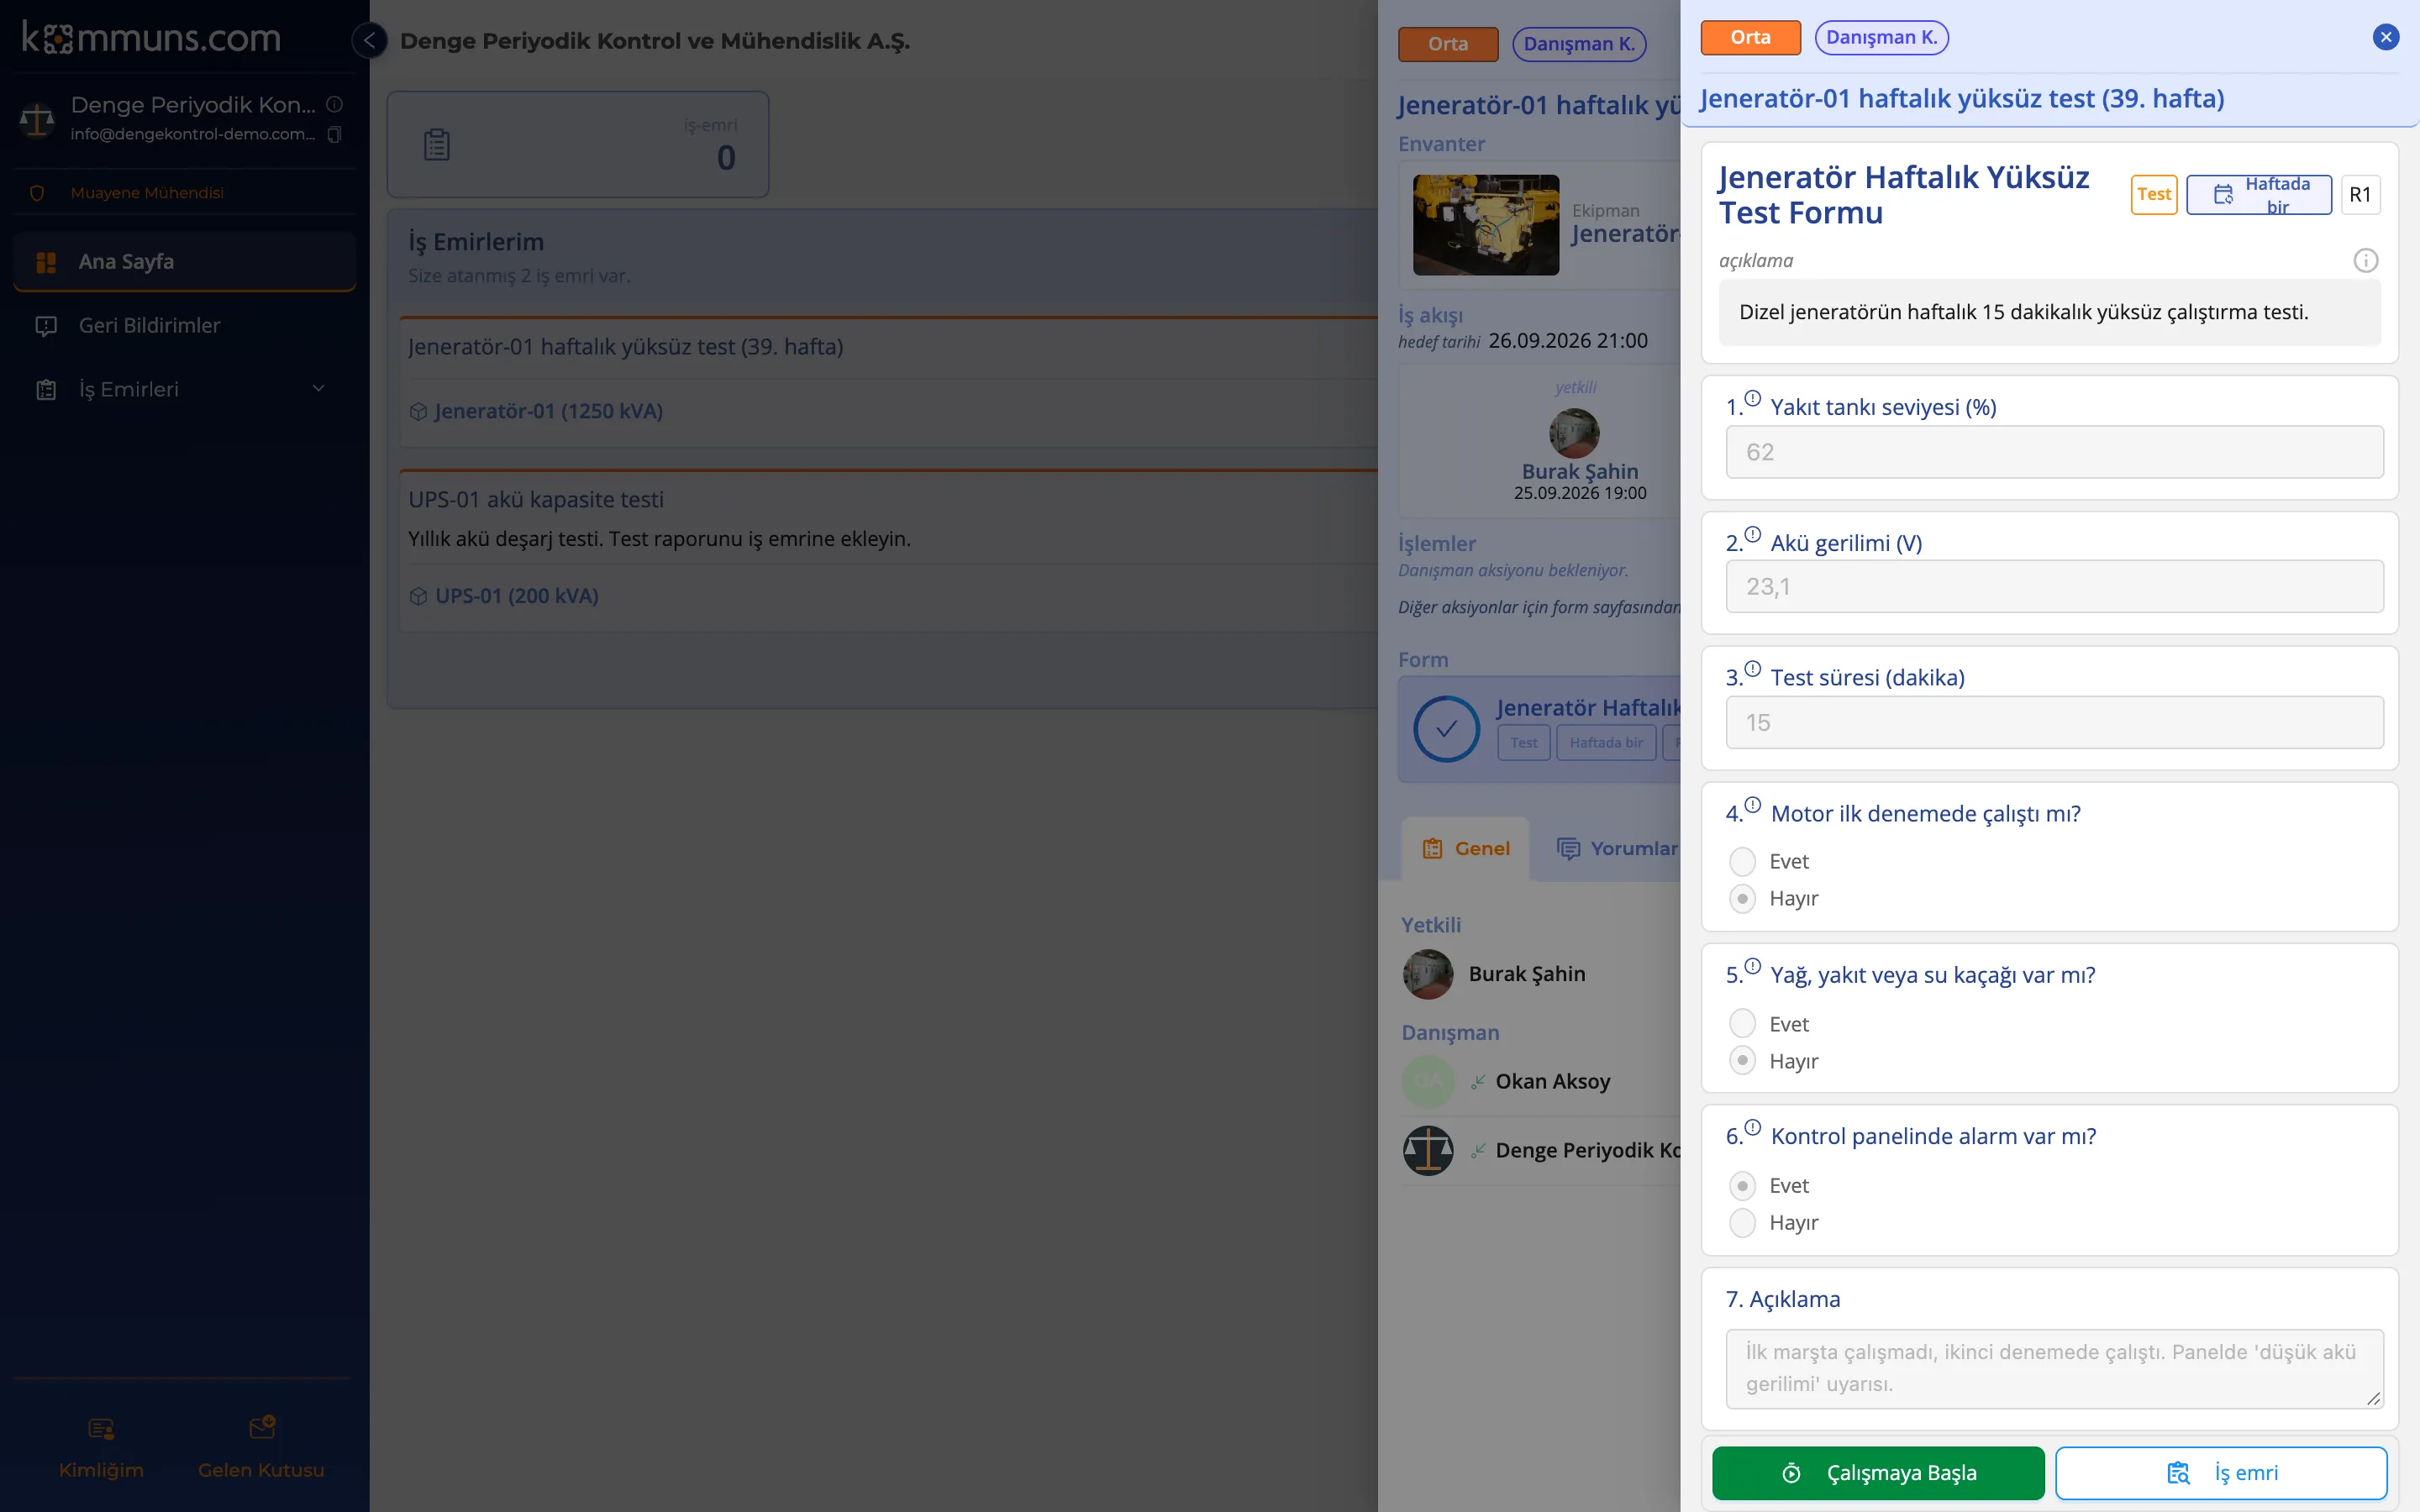The height and width of the screenshot is (1512, 2420).
Task: Click the Test süresi input field
Action: (x=2054, y=722)
